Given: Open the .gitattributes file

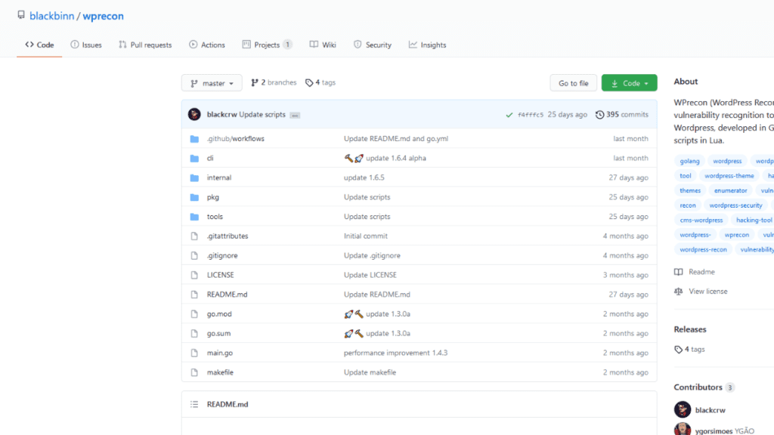Looking at the screenshot, I should point(228,236).
